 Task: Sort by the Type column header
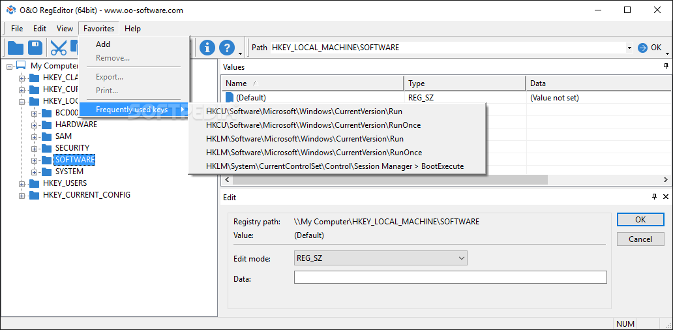465,83
